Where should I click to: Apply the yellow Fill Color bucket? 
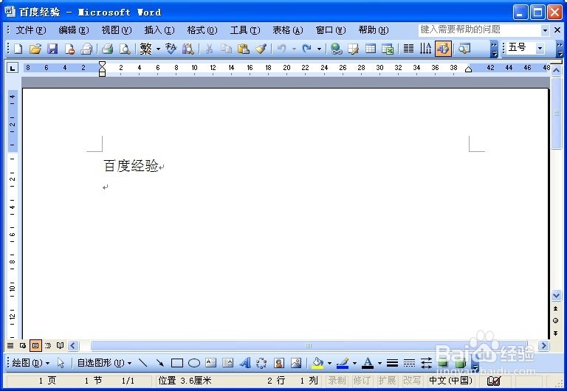(x=317, y=362)
